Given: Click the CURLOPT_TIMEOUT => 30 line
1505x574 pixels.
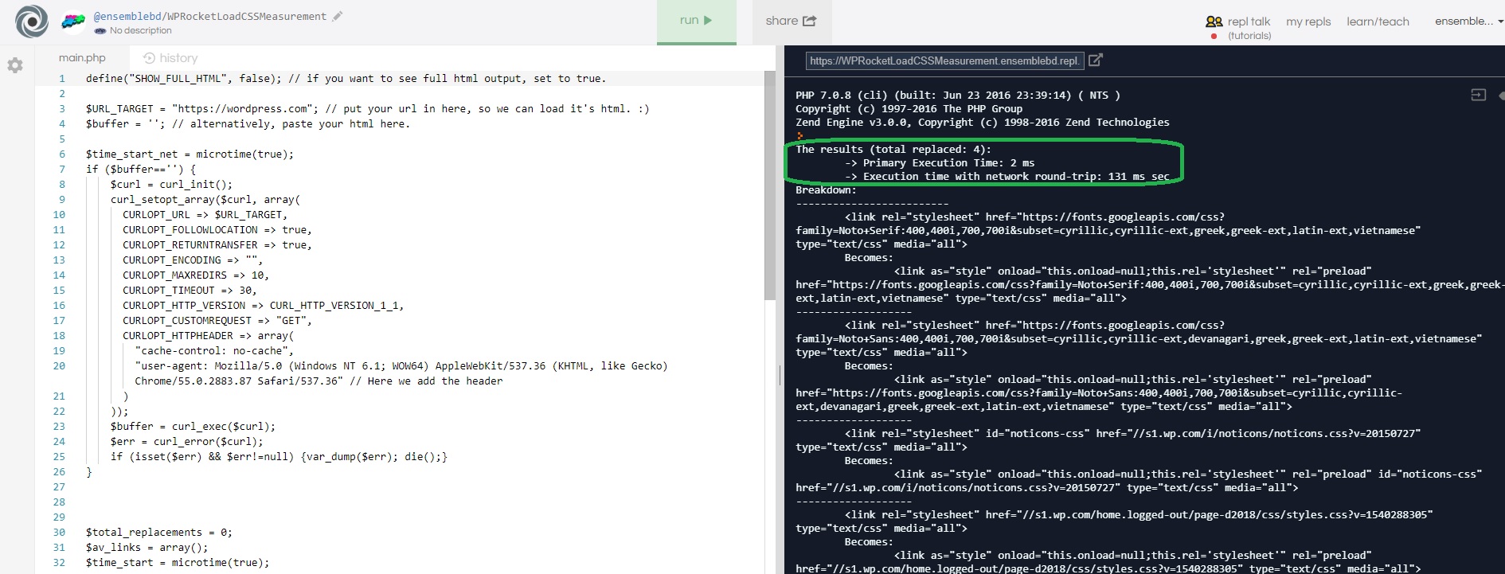Looking at the screenshot, I should point(190,291).
